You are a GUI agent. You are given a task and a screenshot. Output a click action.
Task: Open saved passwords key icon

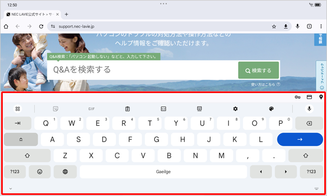(x=298, y=97)
